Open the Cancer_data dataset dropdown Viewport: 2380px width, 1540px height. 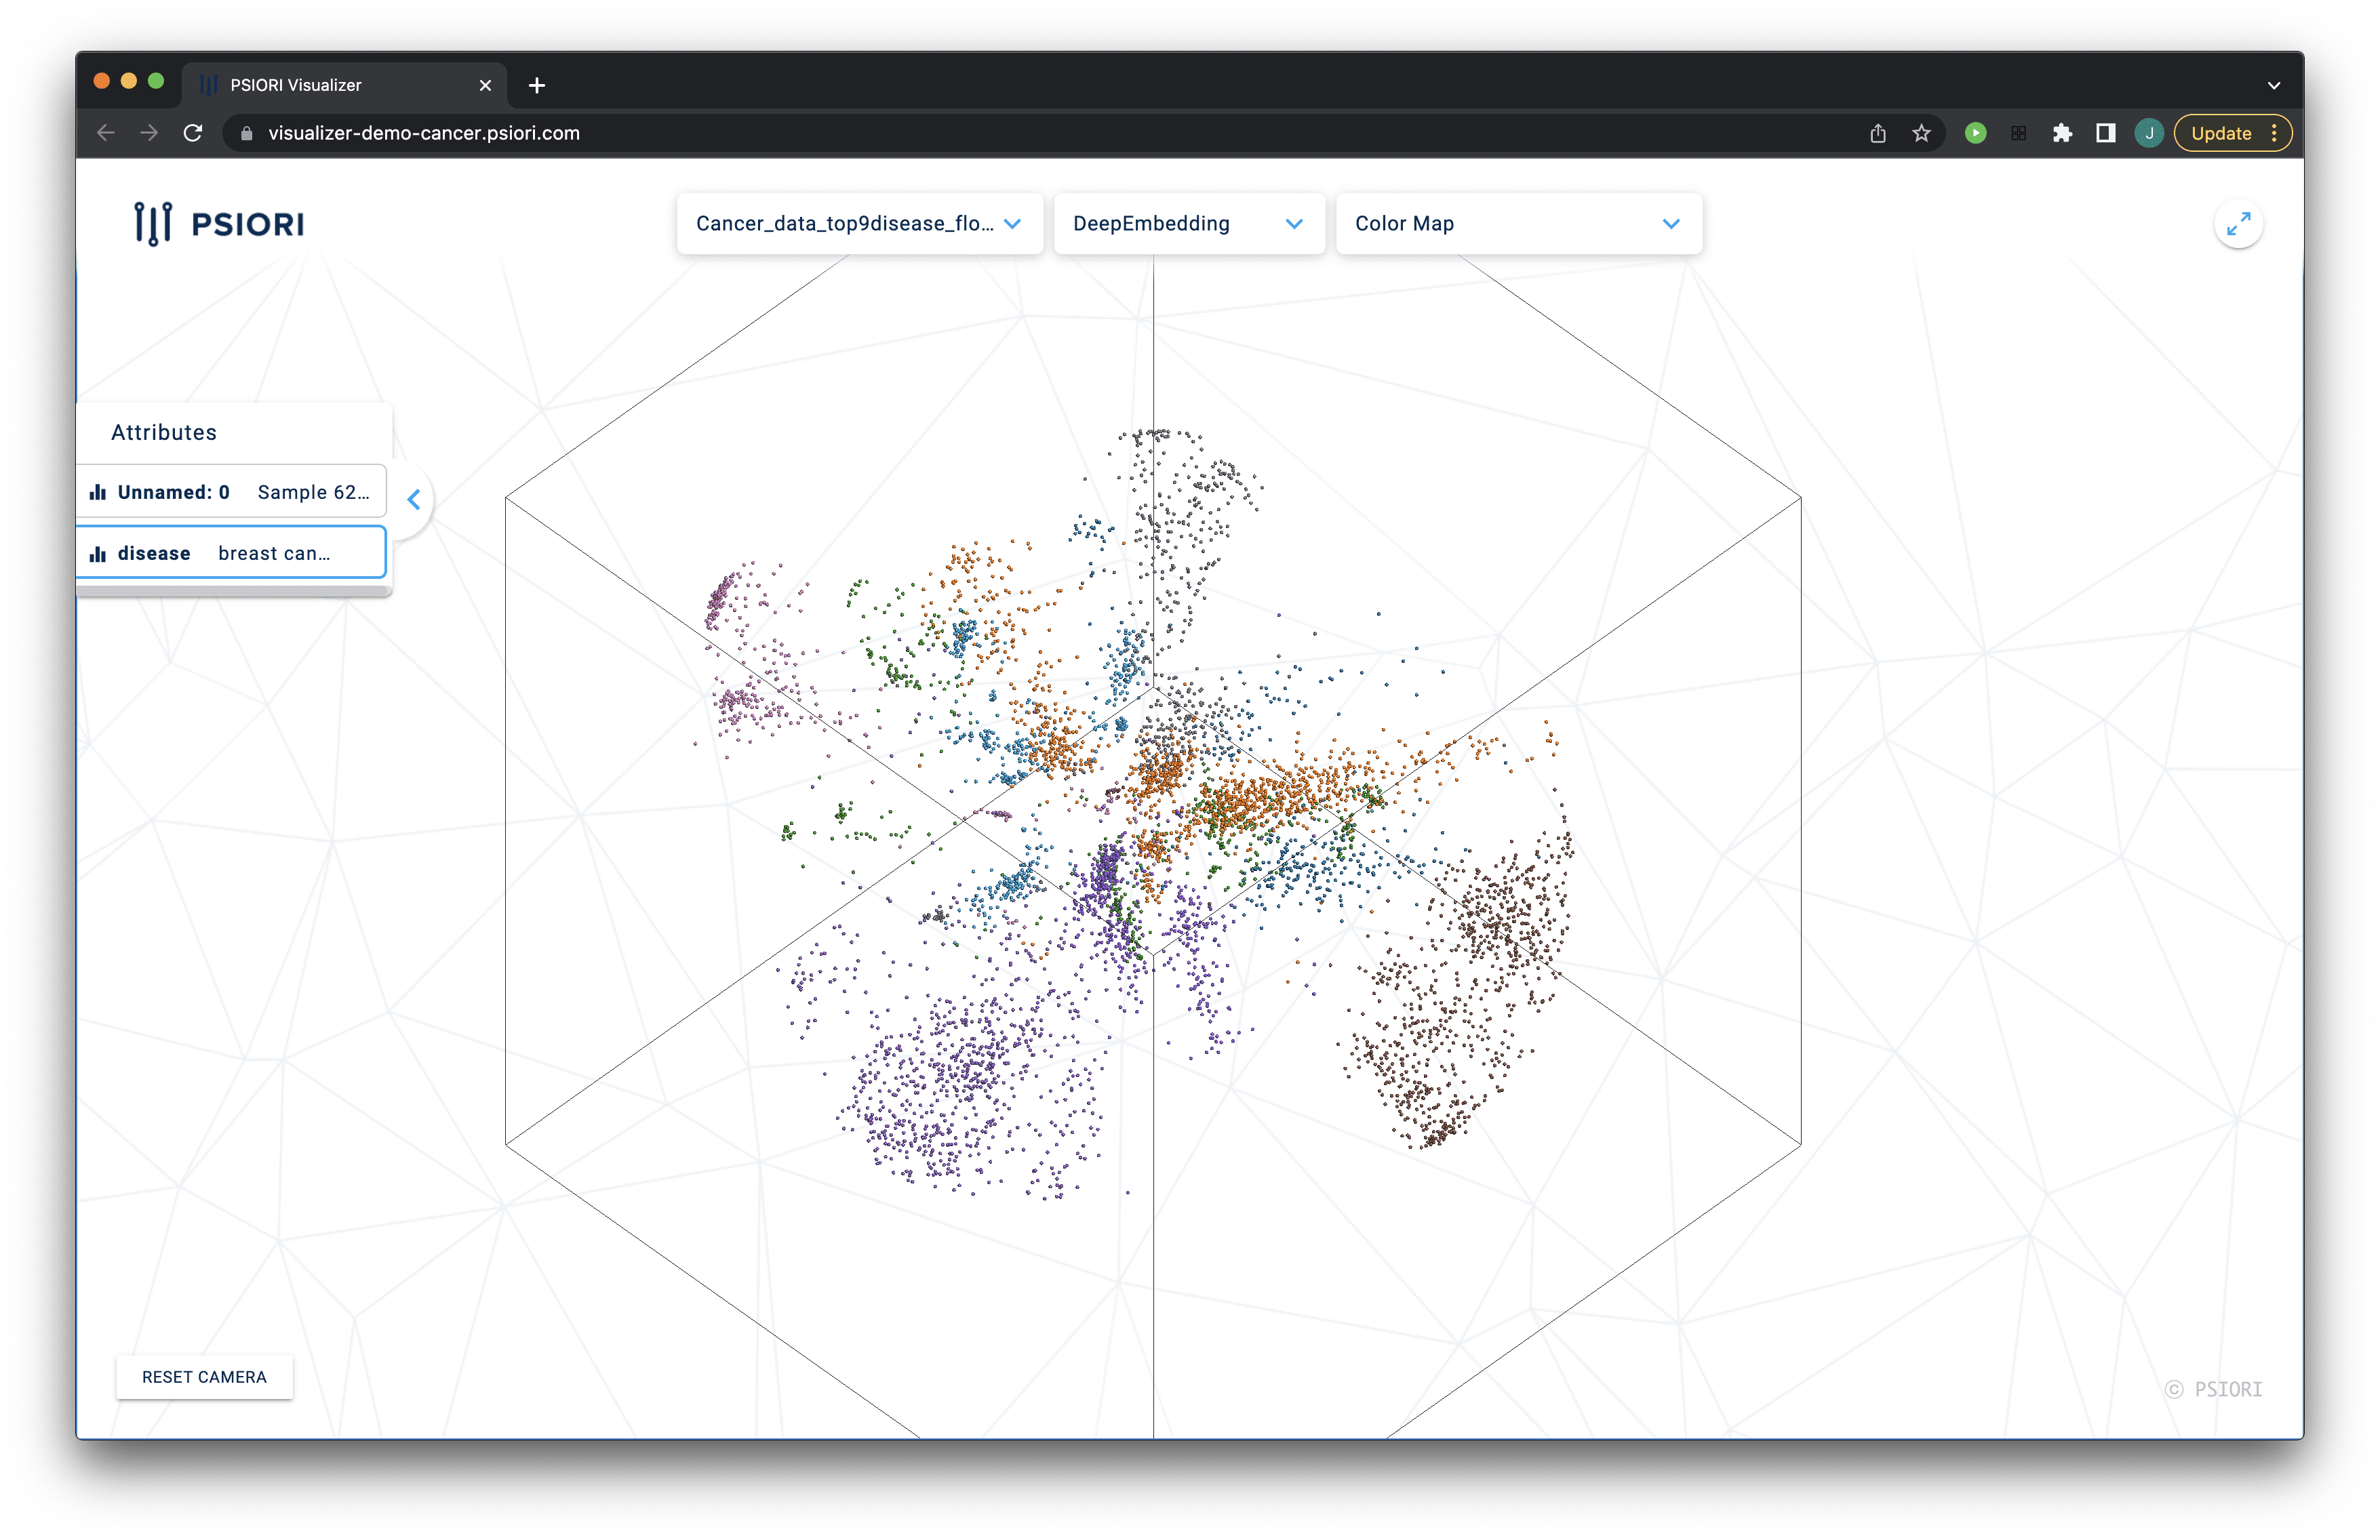[859, 224]
